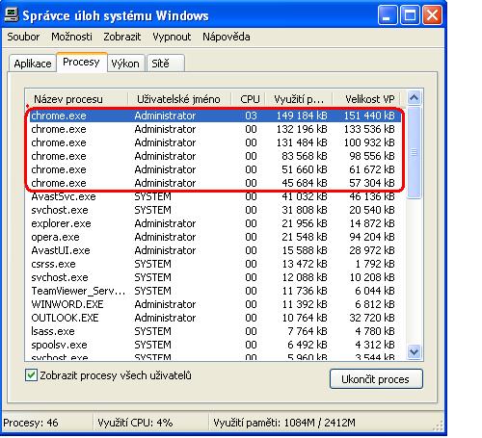Viewport: 482px width, 438px height.
Task: Select the lsass.exe process
Action: [215, 331]
